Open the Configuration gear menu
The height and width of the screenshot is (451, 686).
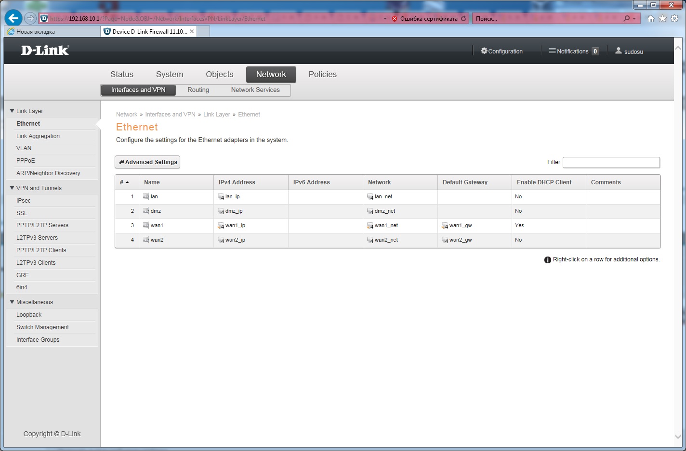point(501,51)
